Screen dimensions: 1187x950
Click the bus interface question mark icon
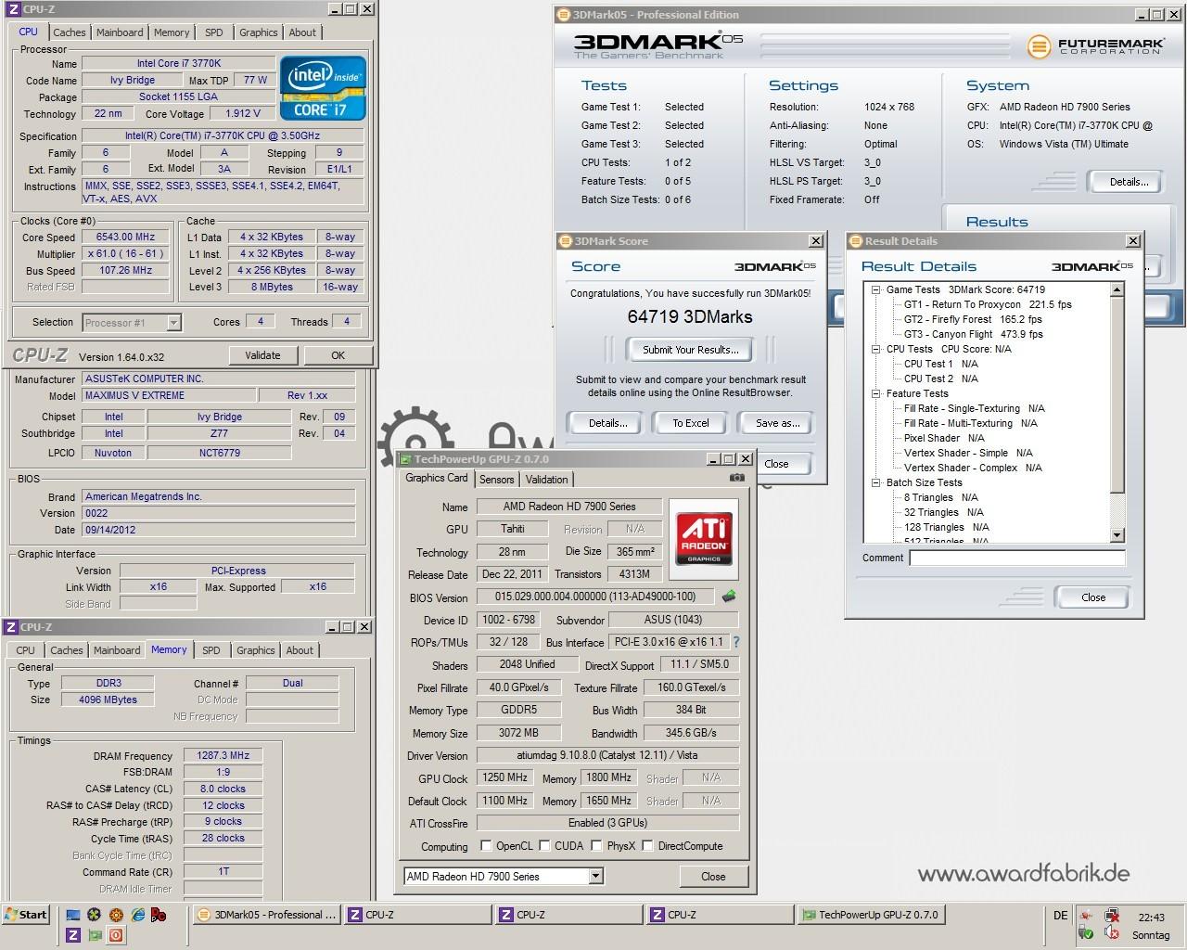pos(736,642)
